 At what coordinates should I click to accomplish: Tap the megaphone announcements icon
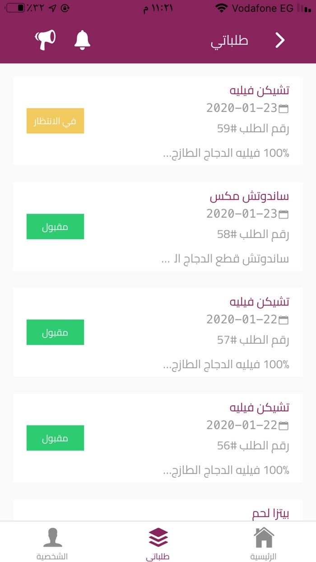[x=45, y=40]
